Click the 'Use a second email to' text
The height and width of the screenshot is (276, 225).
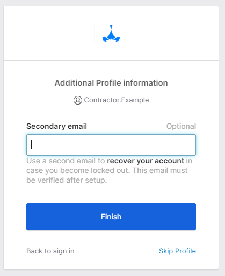[66, 161]
